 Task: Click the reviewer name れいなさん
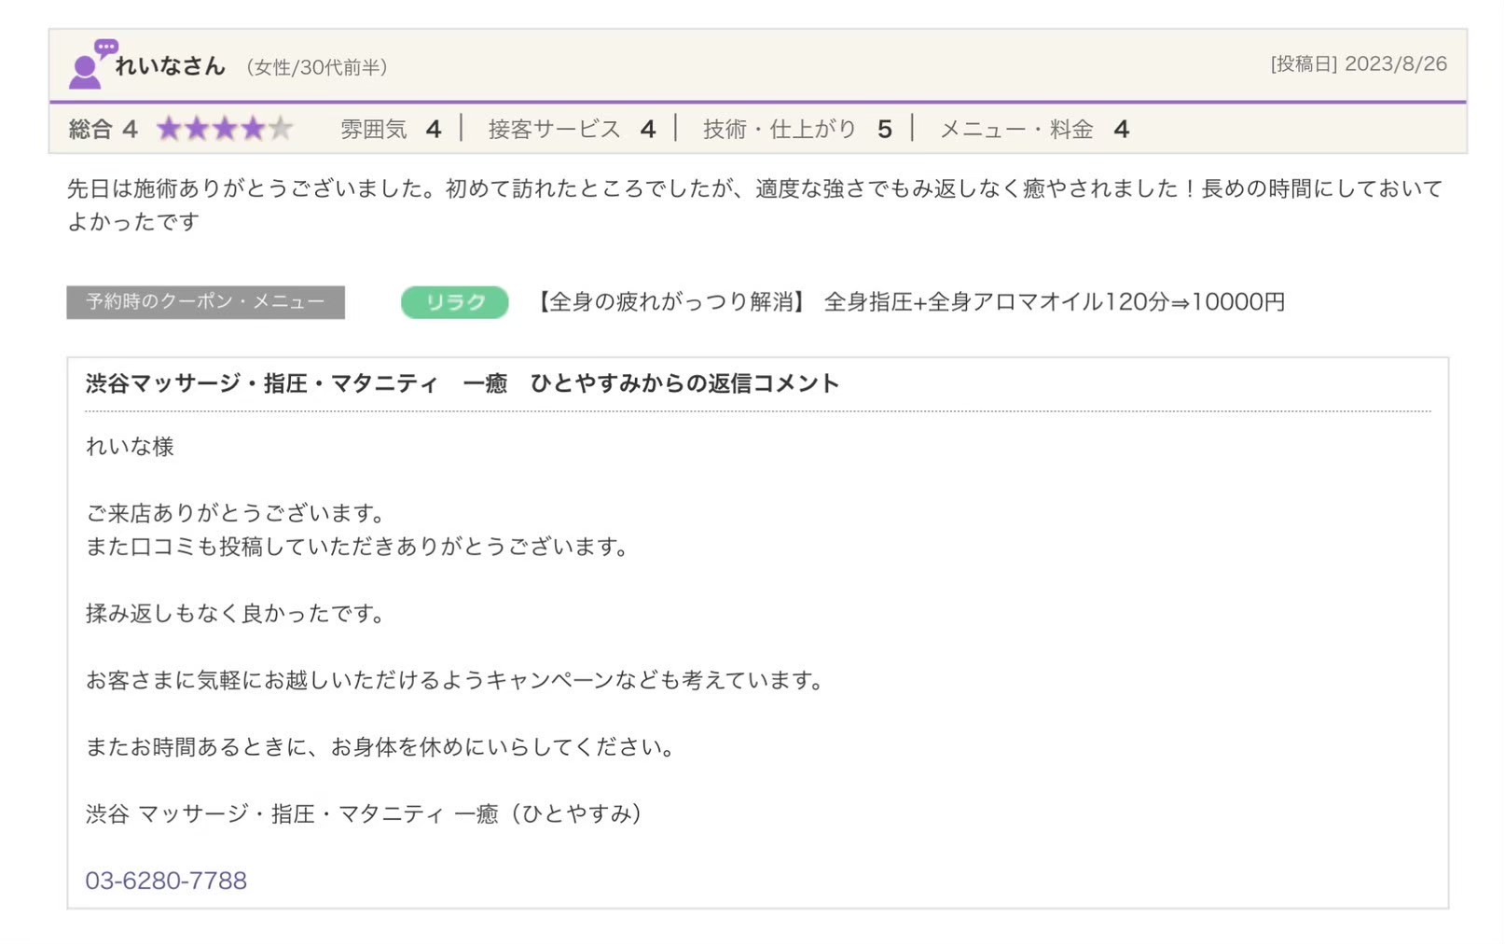pos(171,65)
